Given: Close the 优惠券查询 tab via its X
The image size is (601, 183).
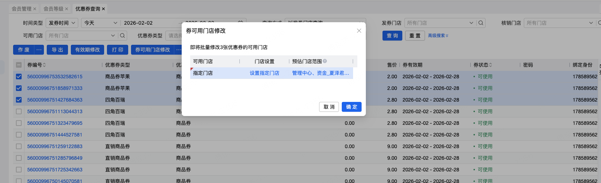Looking at the screenshot, I should click(103, 9).
